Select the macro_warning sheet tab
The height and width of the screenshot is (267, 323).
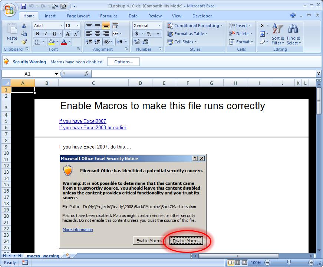(43, 256)
